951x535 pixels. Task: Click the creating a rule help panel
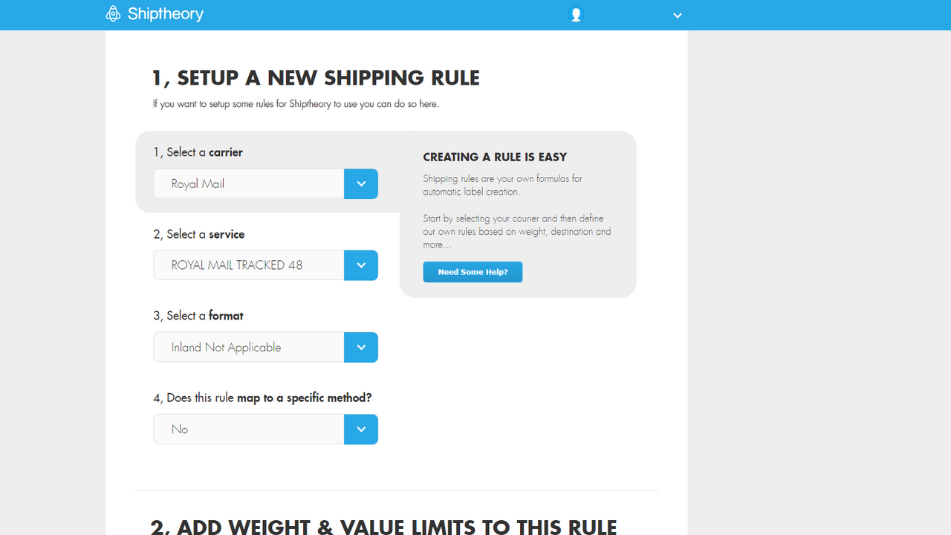[518, 215]
